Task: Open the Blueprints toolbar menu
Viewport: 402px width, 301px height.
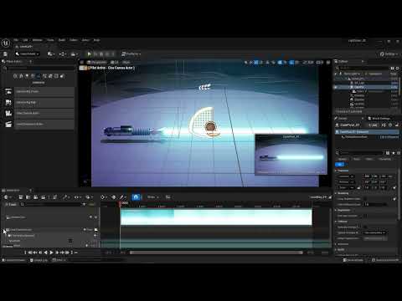Action: pyautogui.click(x=62, y=54)
